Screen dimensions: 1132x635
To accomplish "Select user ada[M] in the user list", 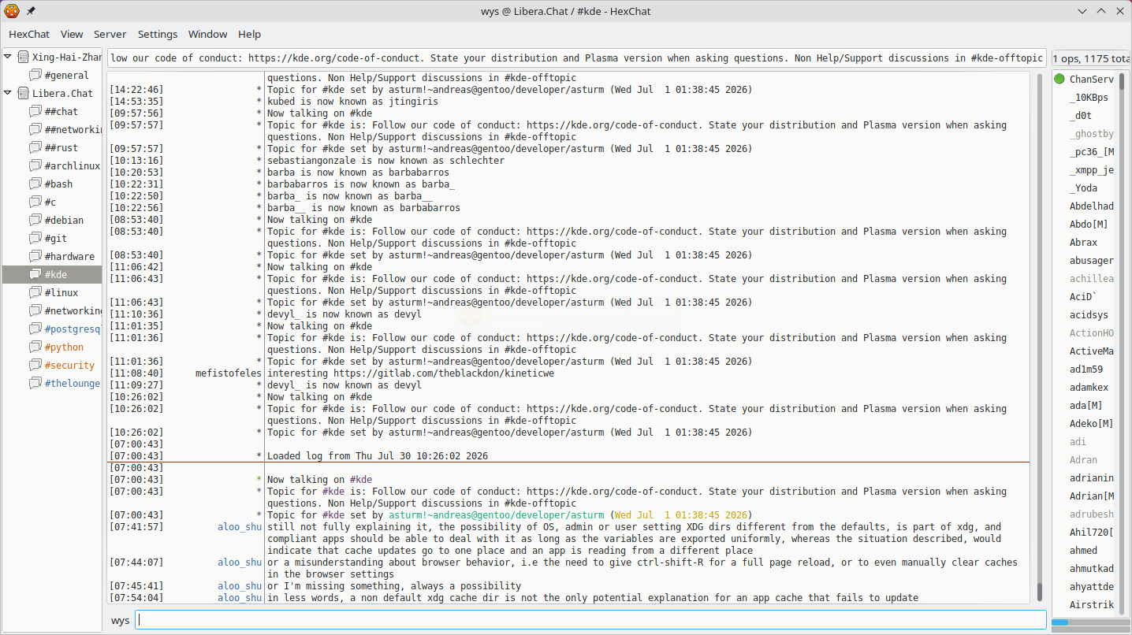I will 1086,406.
